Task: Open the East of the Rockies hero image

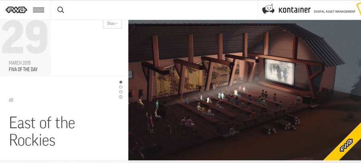Action: pyautogui.click(x=245, y=90)
